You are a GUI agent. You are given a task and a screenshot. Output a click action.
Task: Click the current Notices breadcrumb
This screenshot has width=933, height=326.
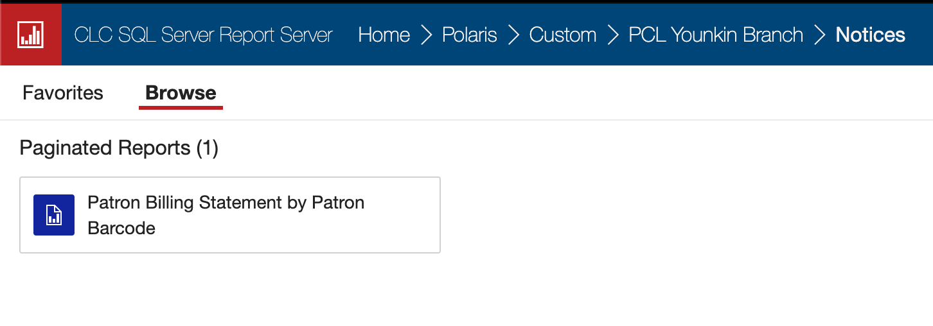click(871, 35)
